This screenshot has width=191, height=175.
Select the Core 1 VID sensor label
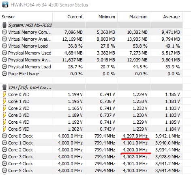tap(19, 101)
